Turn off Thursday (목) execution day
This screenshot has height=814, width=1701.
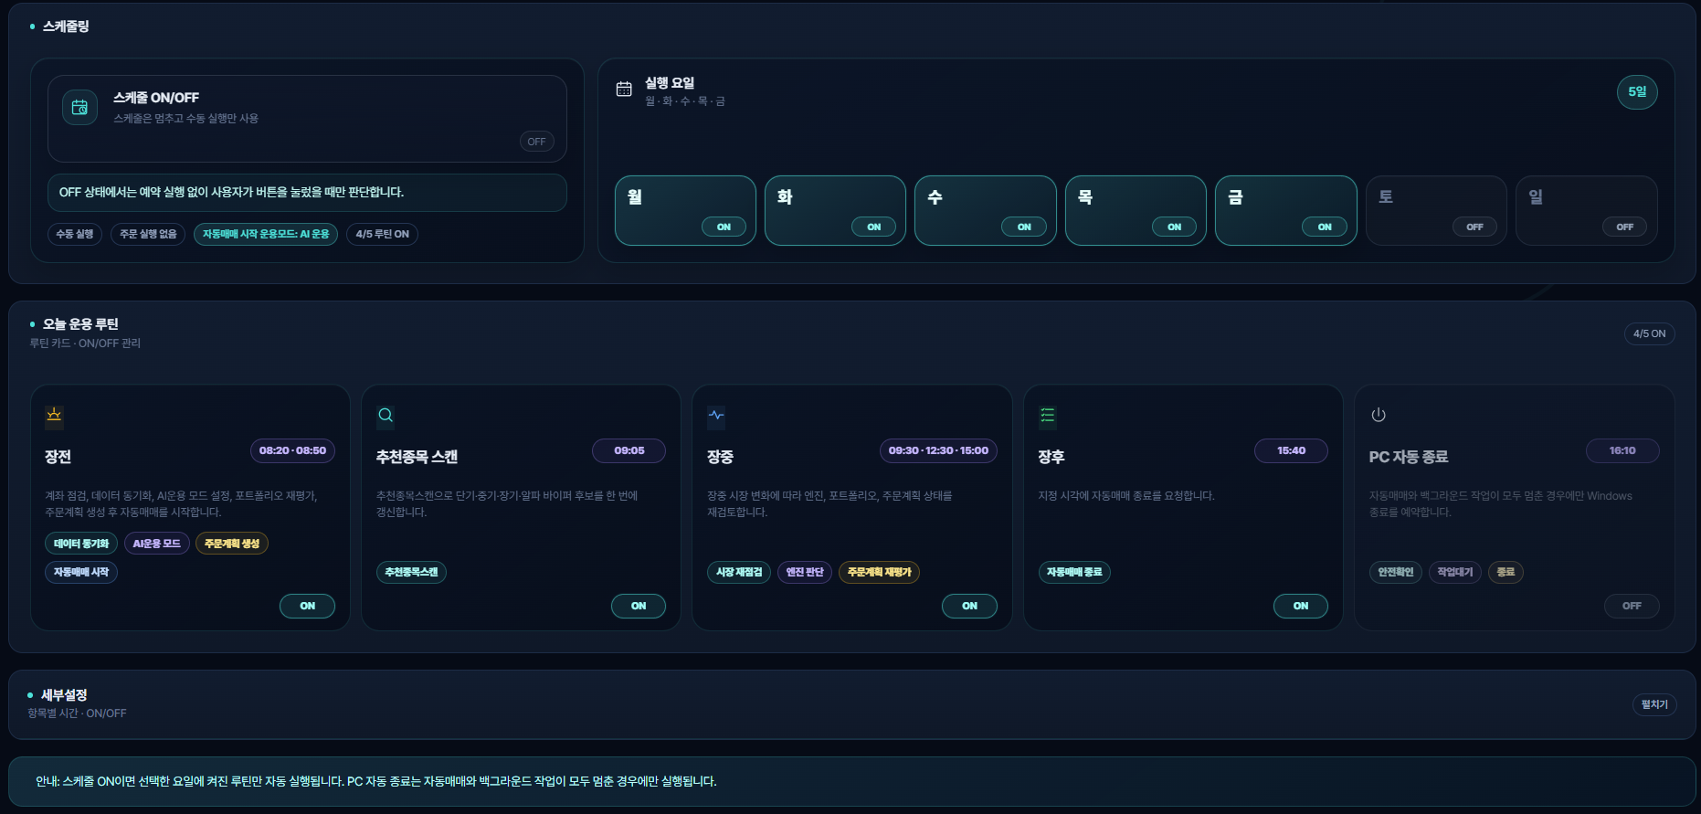[1175, 227]
